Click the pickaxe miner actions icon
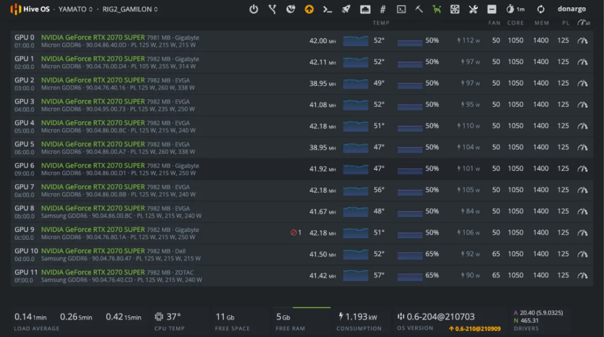Screen dimensions: 604x337 tap(419, 9)
